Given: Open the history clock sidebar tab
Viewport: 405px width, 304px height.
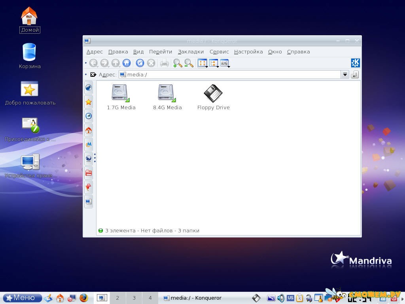Looking at the screenshot, I should (89, 116).
